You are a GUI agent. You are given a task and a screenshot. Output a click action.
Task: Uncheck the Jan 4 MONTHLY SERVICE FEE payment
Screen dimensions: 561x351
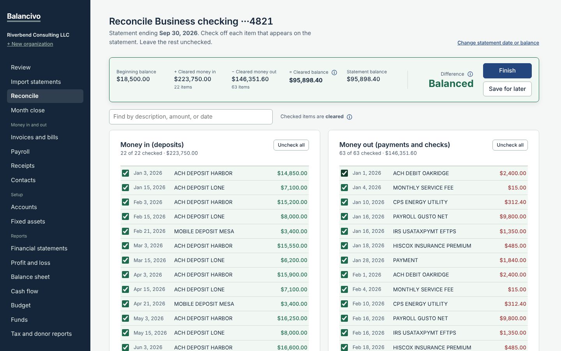click(x=344, y=188)
